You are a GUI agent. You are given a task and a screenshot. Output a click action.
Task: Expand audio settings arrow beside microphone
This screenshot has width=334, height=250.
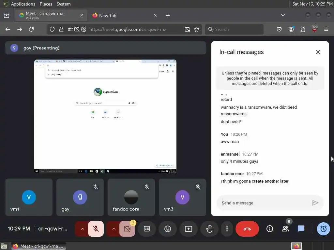pos(83,229)
